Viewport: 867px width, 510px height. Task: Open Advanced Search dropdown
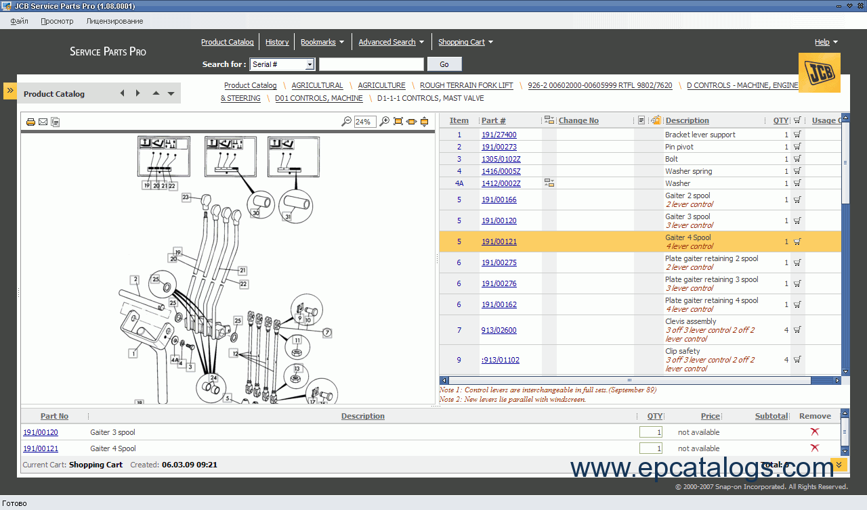pyautogui.click(x=391, y=42)
